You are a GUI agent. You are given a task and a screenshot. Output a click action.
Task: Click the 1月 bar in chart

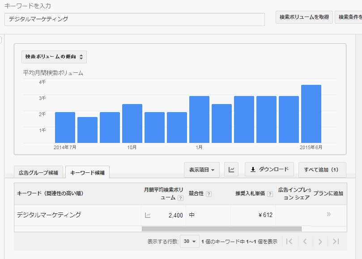pyautogui.click(x=199, y=120)
